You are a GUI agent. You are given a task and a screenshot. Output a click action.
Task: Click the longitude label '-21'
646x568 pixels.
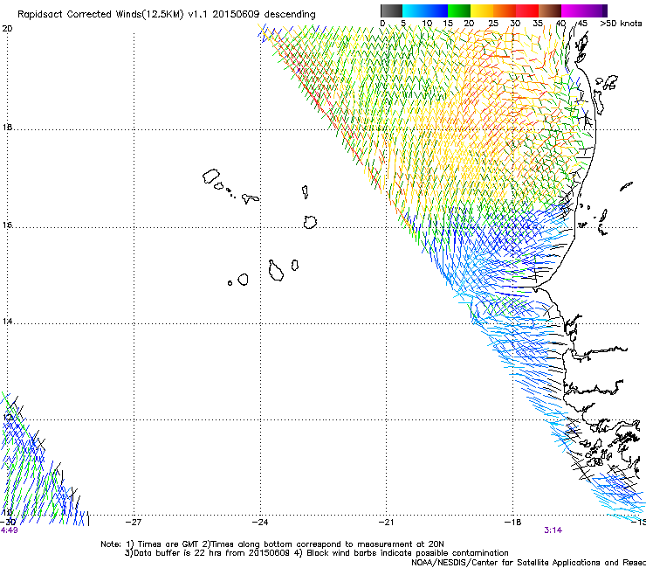click(386, 523)
